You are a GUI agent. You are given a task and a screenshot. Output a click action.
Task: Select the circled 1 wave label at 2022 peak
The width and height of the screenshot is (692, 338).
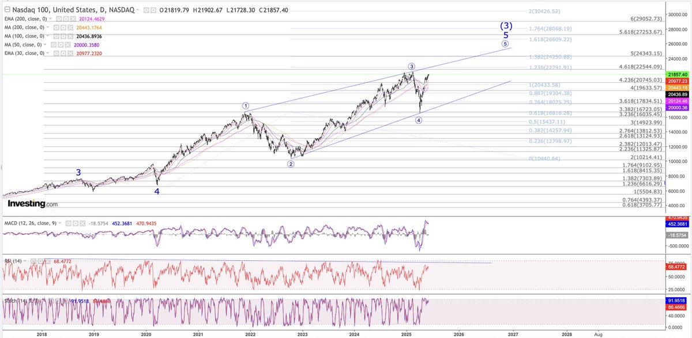(x=246, y=106)
